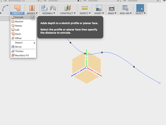
Task: Click the Thicken menu icon
Action: coord(13,51)
